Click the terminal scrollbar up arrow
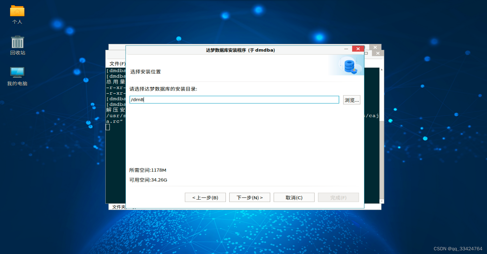This screenshot has width=487, height=254. pos(382,69)
